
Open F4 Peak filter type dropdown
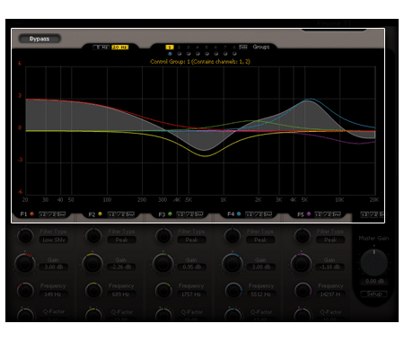[x=260, y=240]
